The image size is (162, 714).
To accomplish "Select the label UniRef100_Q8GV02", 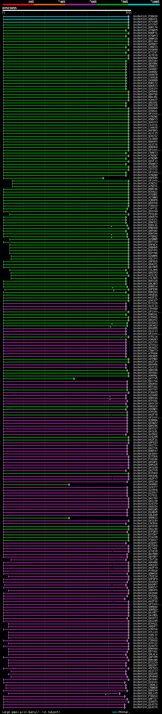I will pyautogui.click(x=145, y=320).
